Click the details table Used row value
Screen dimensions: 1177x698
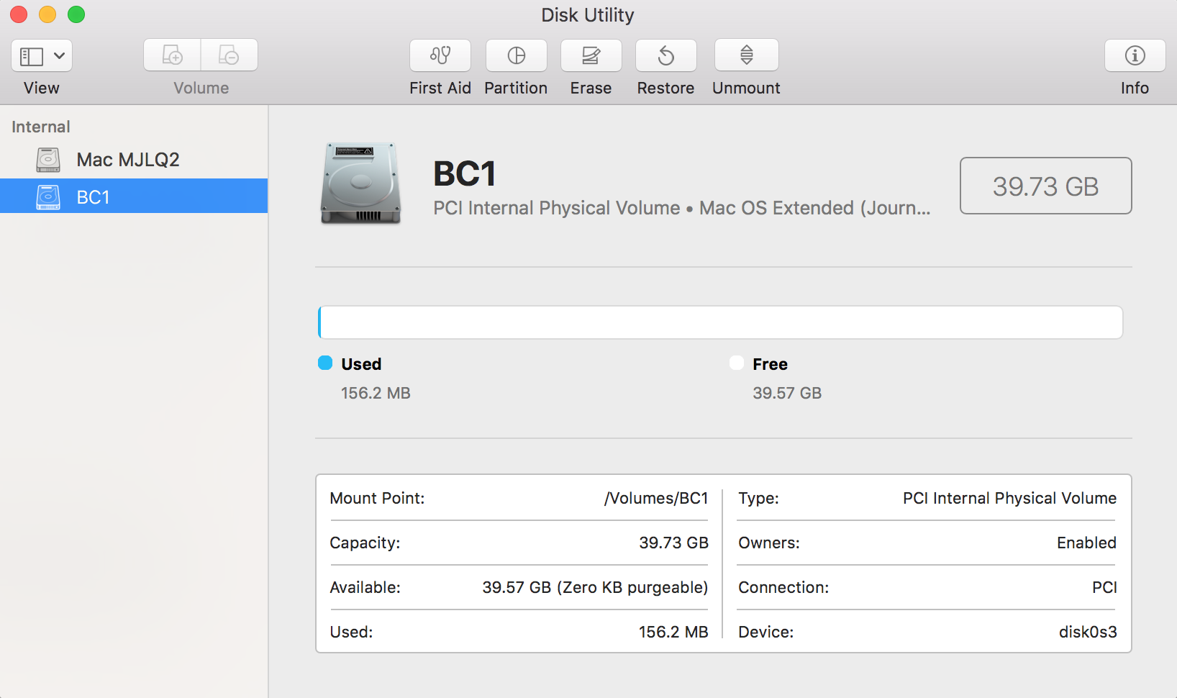673,632
